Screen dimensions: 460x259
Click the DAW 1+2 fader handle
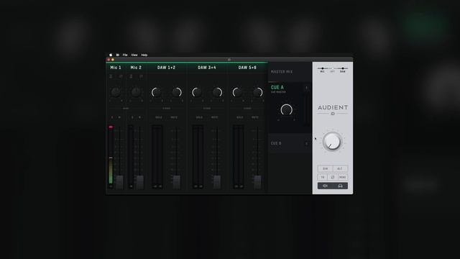(177, 182)
